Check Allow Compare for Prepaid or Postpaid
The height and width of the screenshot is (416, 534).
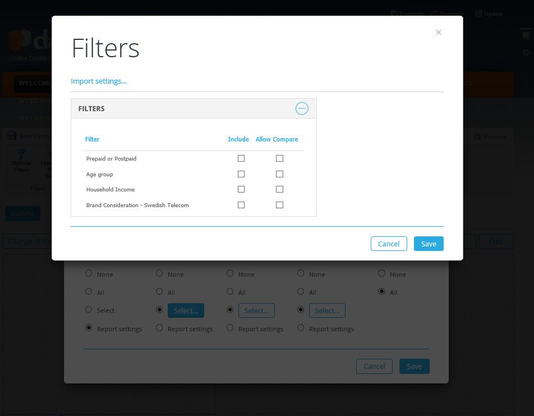[x=279, y=158]
